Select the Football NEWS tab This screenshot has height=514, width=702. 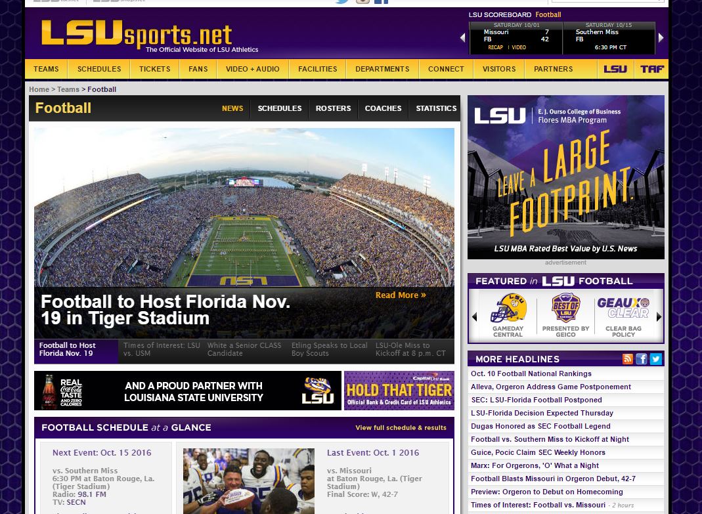pos(232,108)
